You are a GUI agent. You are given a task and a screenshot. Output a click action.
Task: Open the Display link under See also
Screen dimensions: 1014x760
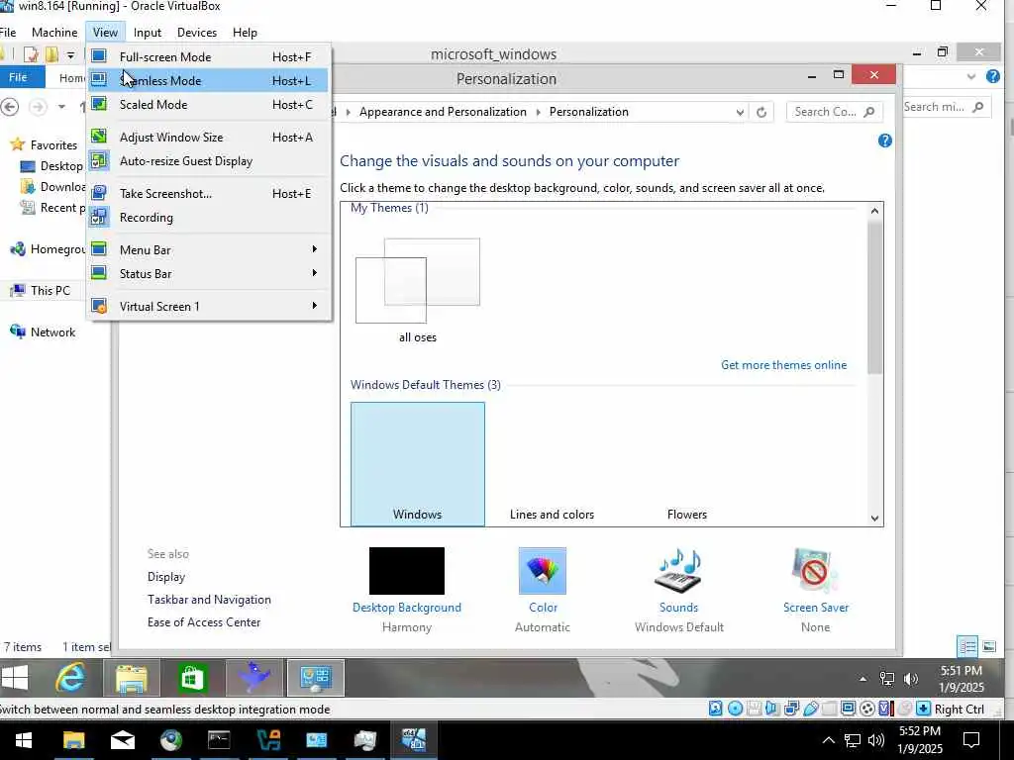tap(166, 577)
